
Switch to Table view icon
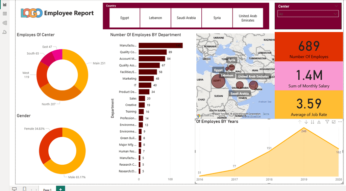pyautogui.click(x=4, y=13)
